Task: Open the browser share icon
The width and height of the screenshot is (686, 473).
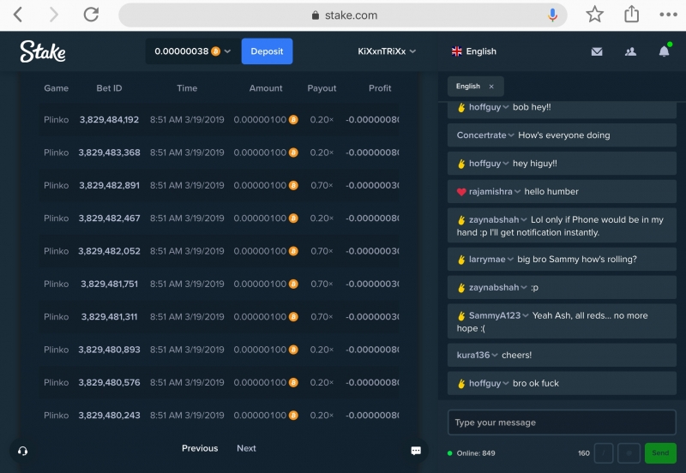Action: click(631, 14)
